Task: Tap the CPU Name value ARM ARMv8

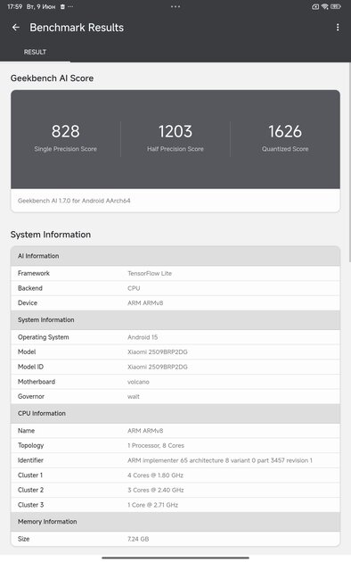Action: 145,431
